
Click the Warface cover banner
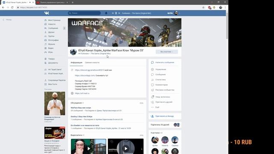[125, 33]
